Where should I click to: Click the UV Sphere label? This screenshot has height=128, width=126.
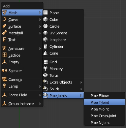coord(58,33)
